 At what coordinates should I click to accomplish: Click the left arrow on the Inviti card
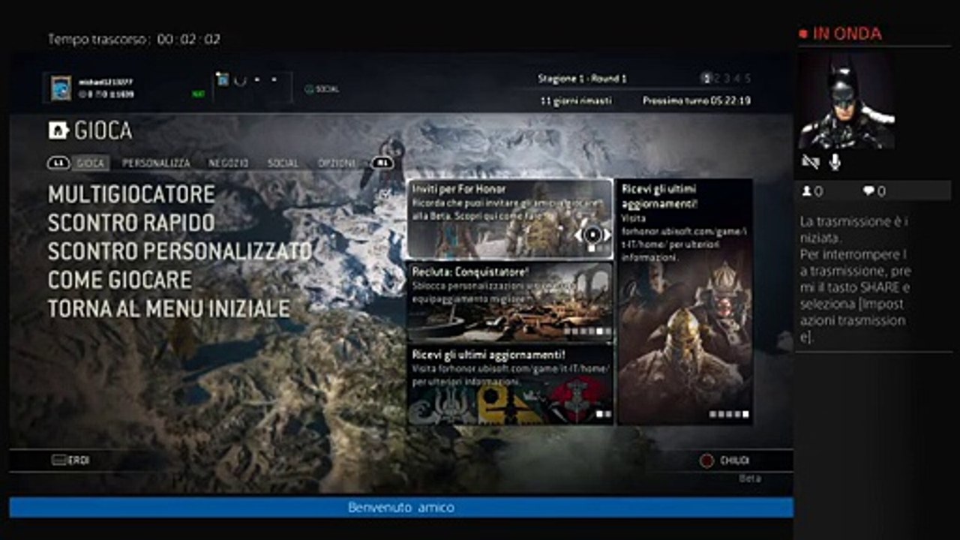click(x=578, y=235)
